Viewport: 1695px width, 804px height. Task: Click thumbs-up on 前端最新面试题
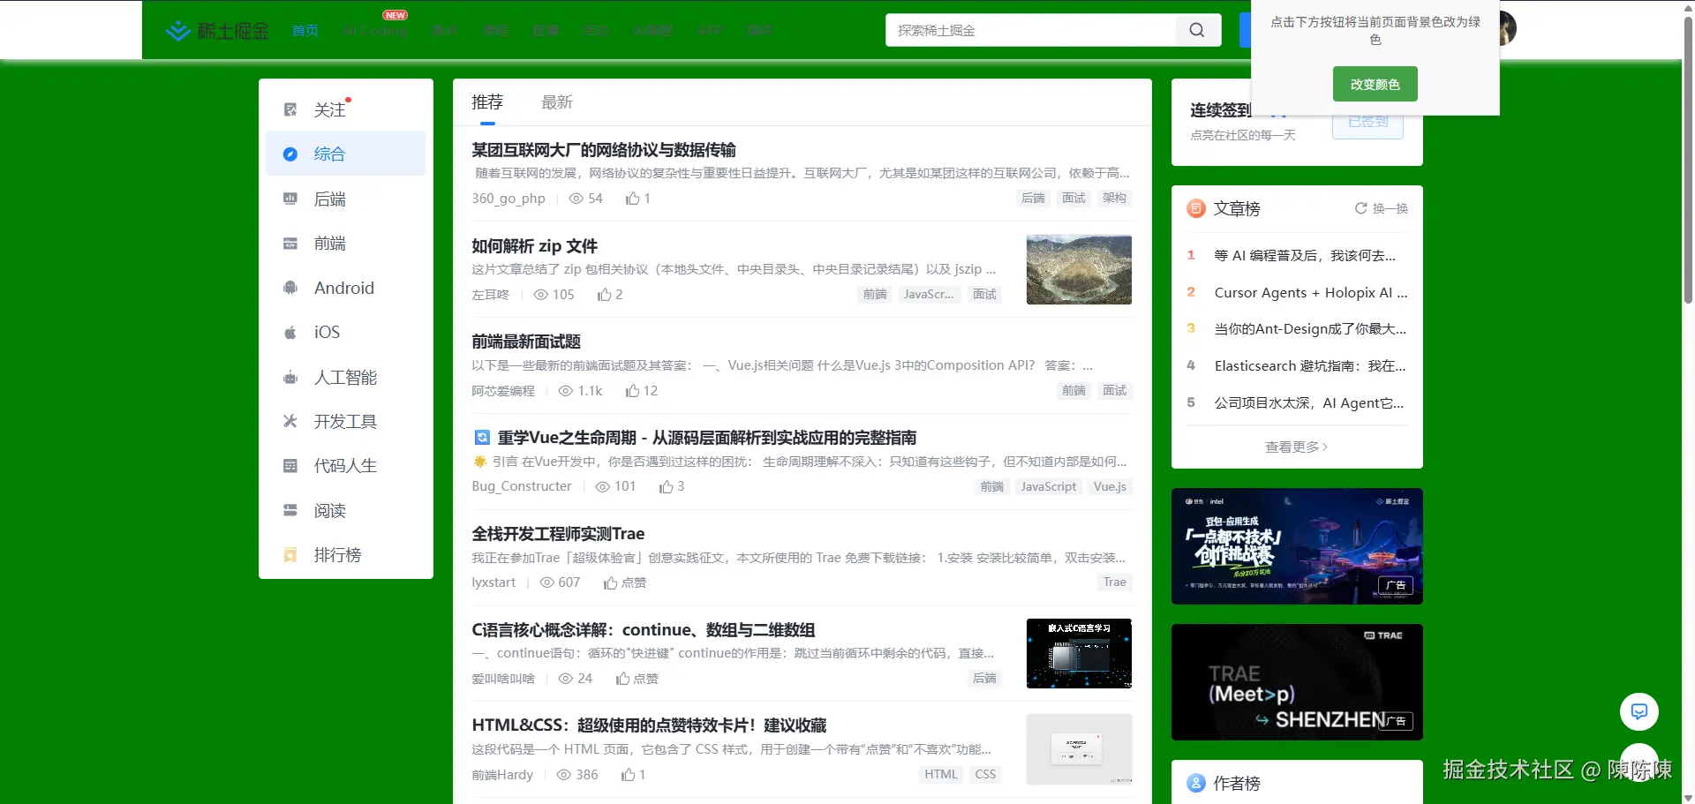tap(633, 391)
